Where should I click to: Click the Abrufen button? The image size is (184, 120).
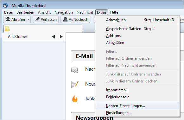pyautogui.click(x=16, y=19)
